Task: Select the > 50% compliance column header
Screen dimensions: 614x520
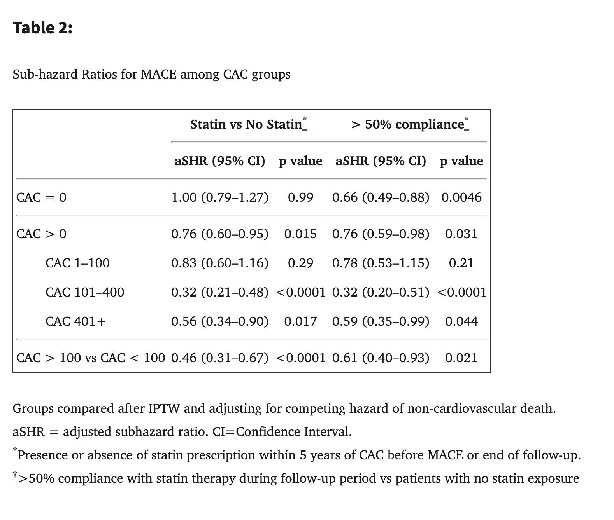Action: click(x=407, y=124)
